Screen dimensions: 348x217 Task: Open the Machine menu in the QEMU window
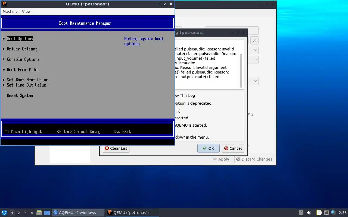10,11
